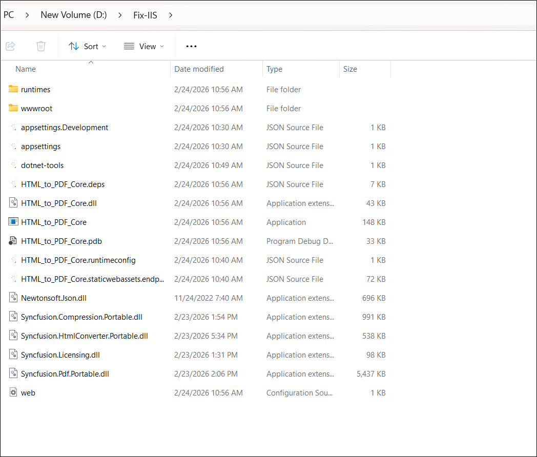The height and width of the screenshot is (457, 537).
Task: Expand the chevron after New Volume (D:)
Action: pyautogui.click(x=120, y=15)
